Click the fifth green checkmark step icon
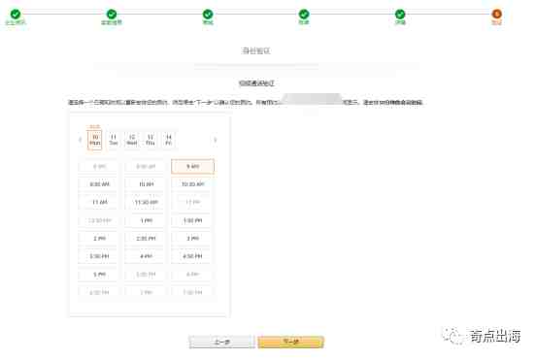The image size is (537, 360). (x=400, y=14)
